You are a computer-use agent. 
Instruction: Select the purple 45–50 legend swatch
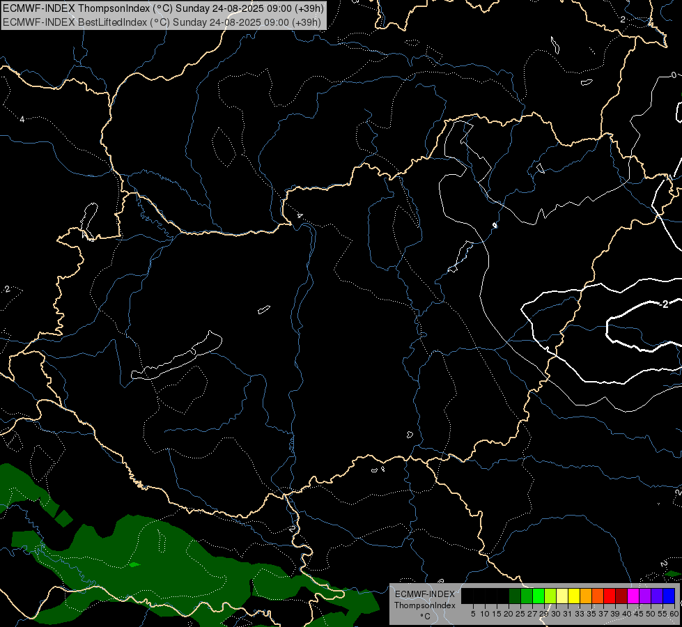coord(645,596)
